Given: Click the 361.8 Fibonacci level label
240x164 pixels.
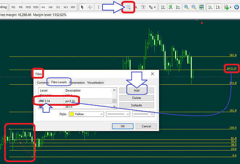Looking at the screenshot, I should coord(233,55).
